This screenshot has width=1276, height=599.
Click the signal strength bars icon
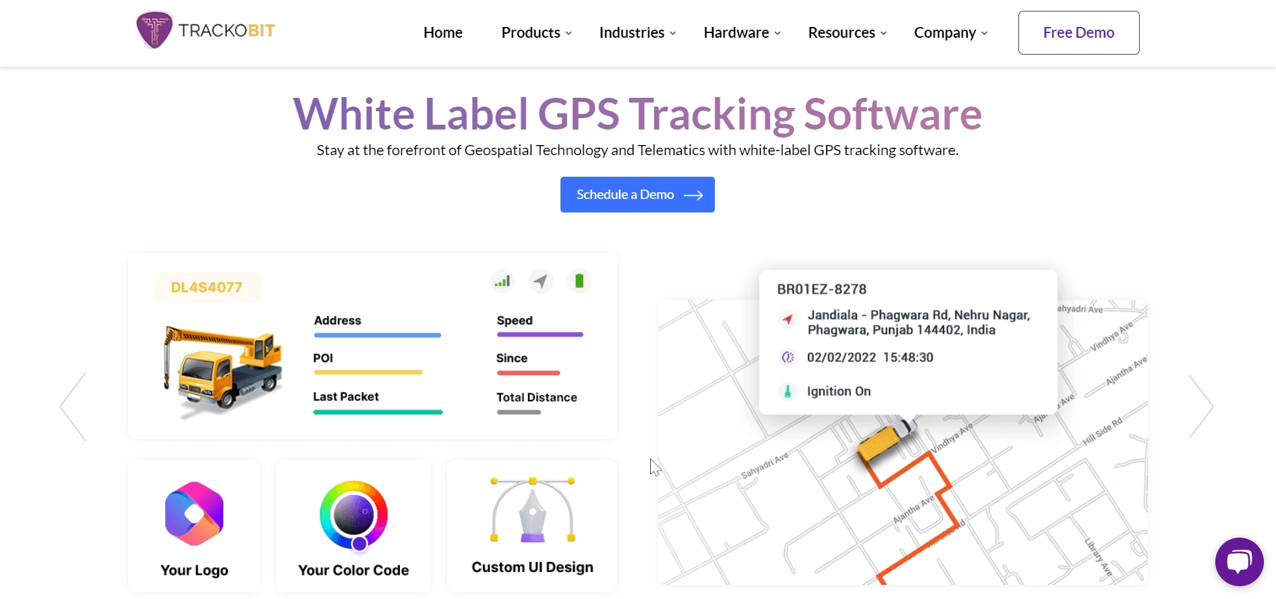click(x=502, y=281)
